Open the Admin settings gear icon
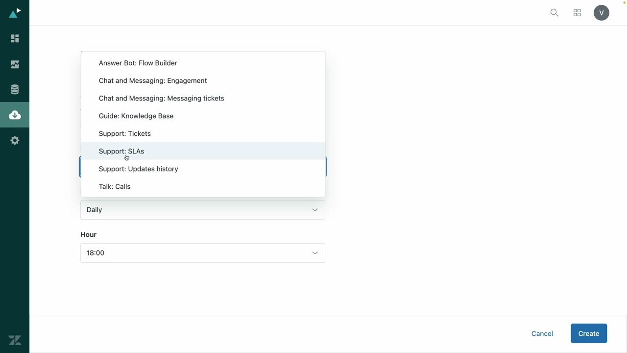627x353 pixels. 15,140
